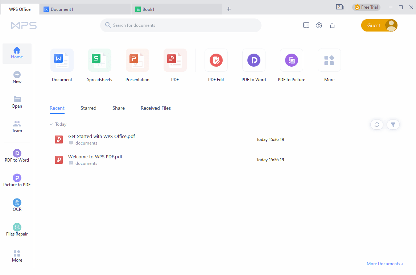Select the WPS Office tab
Viewport: 416px width, 275px height.
click(20, 9)
